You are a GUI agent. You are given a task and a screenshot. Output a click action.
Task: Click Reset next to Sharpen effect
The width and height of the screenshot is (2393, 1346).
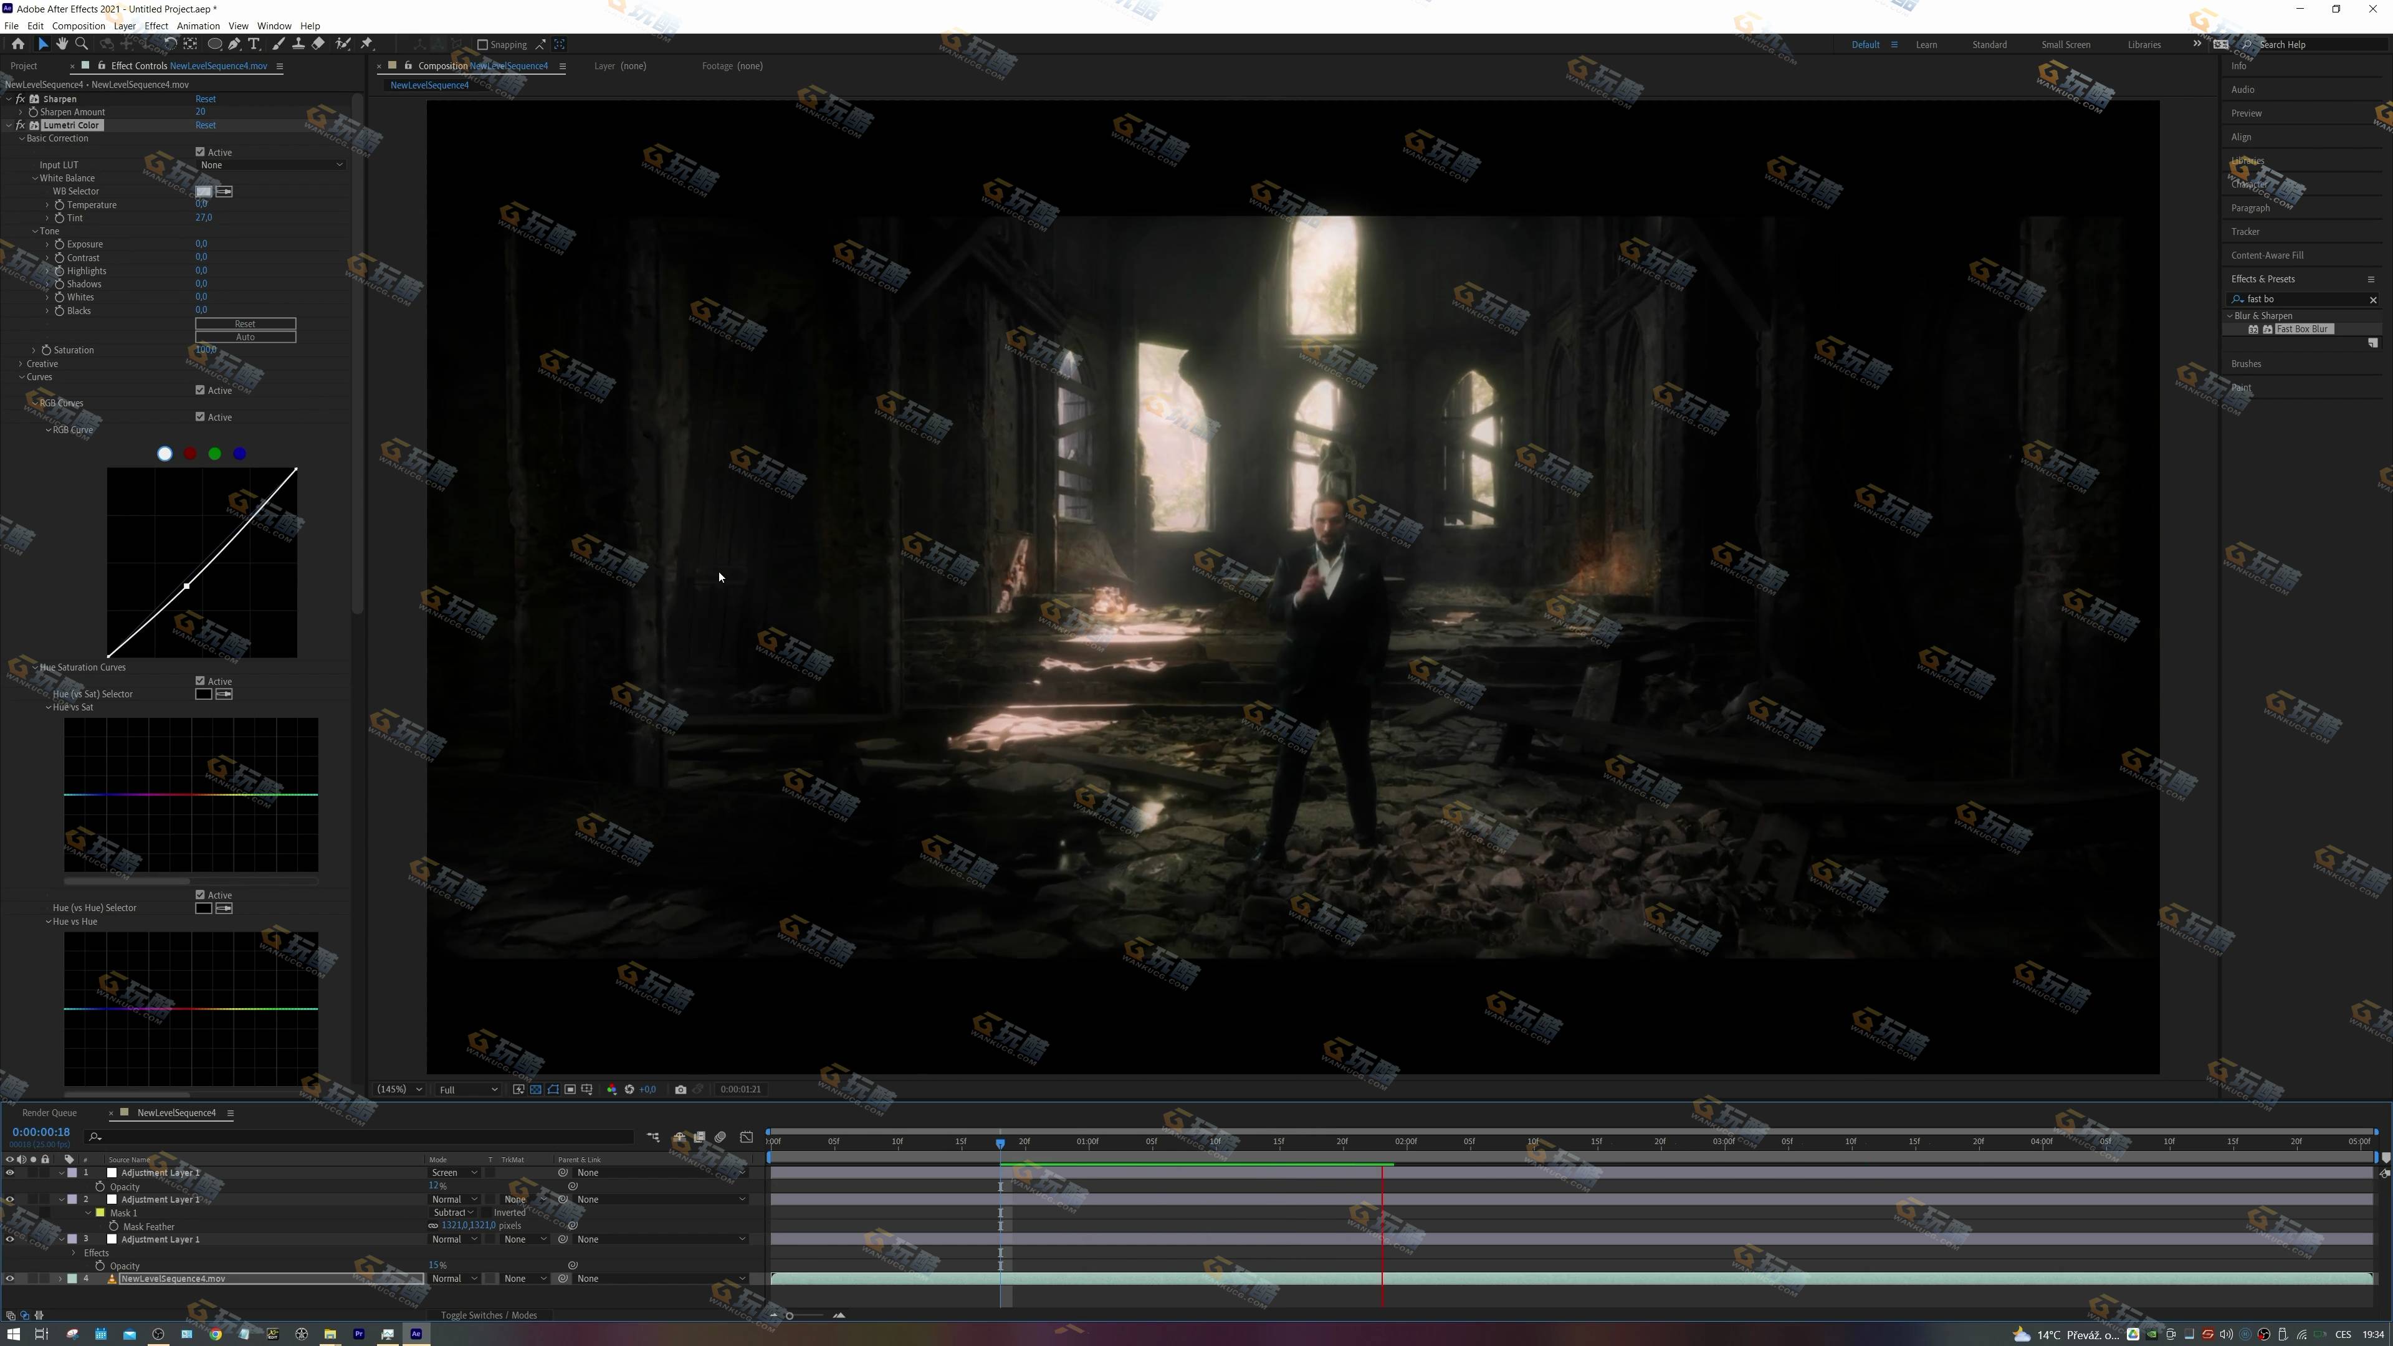(205, 100)
